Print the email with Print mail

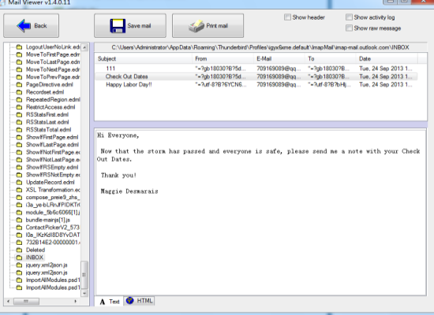coord(208,26)
